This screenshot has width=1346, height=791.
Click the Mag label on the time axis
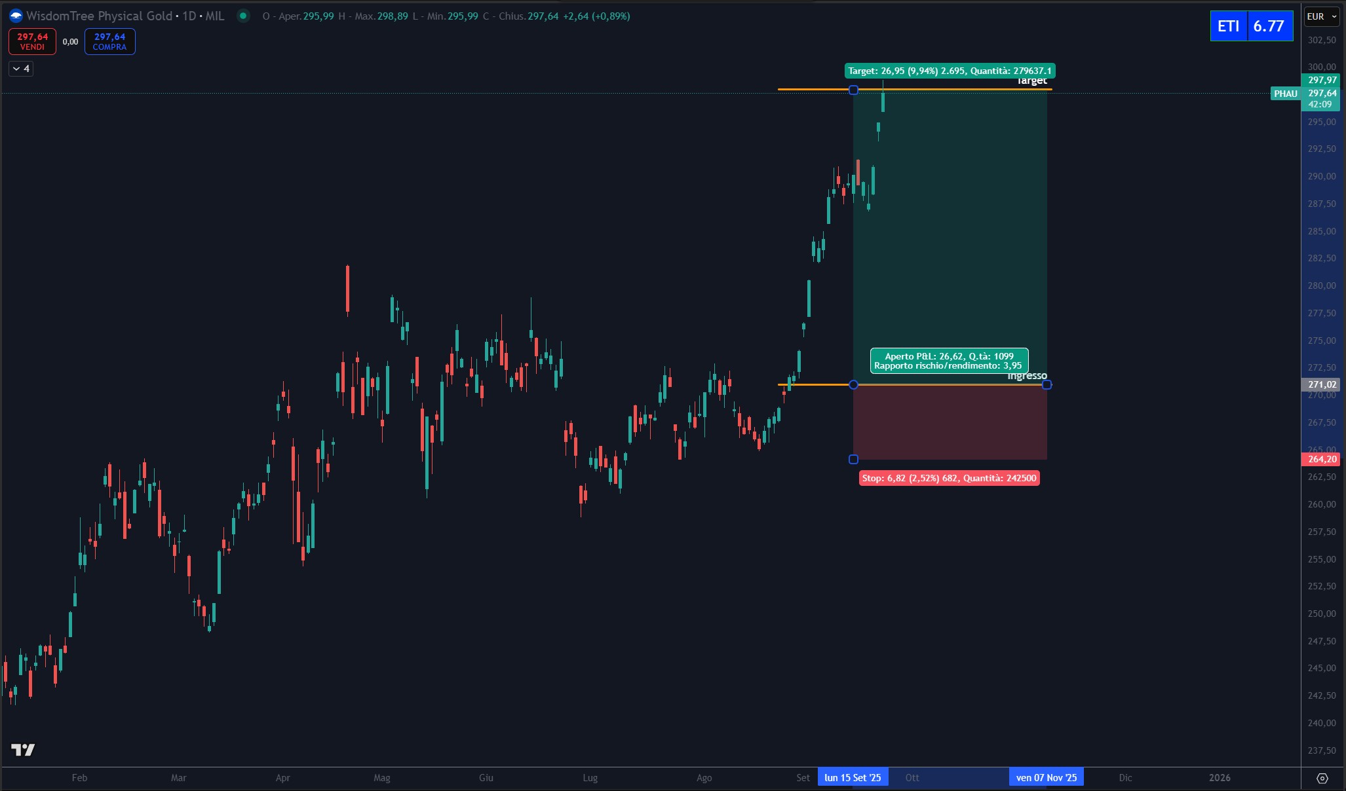pyautogui.click(x=381, y=778)
